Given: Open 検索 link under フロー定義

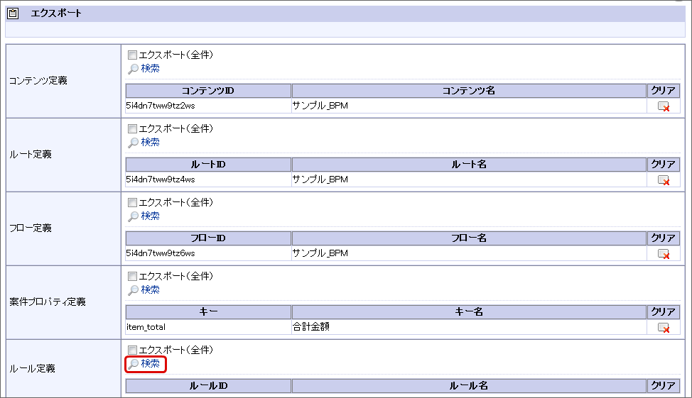Looking at the screenshot, I should 150,216.
